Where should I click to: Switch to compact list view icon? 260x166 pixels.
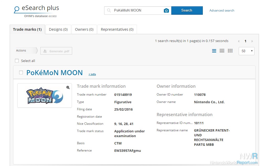point(222,51)
